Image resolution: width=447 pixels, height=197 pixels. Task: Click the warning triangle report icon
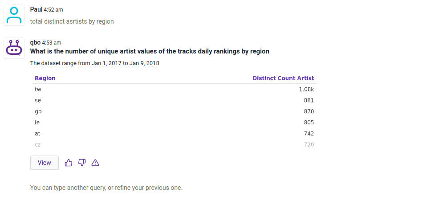coord(95,163)
